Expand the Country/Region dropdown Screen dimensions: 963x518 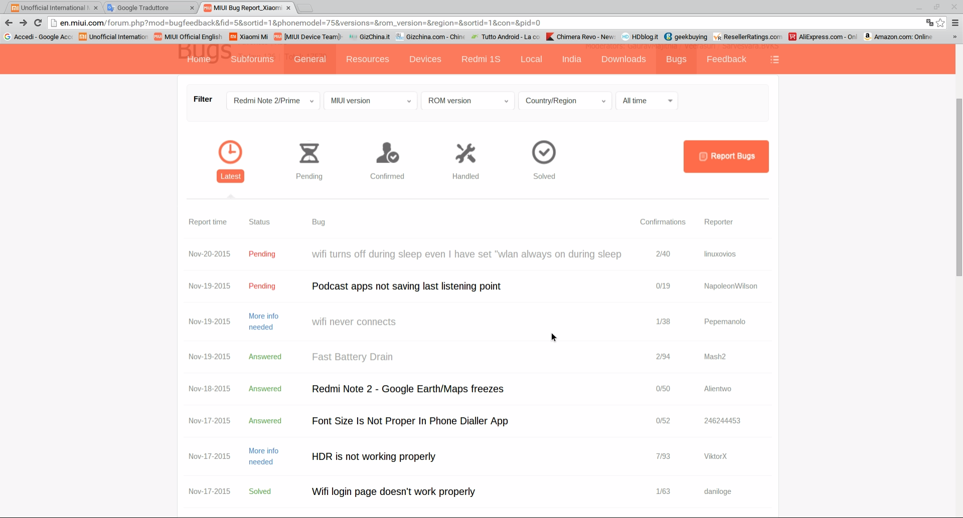click(565, 101)
